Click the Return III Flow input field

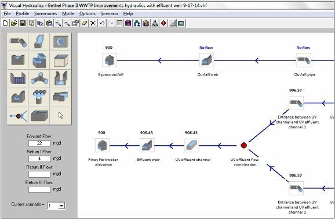coord(39,189)
